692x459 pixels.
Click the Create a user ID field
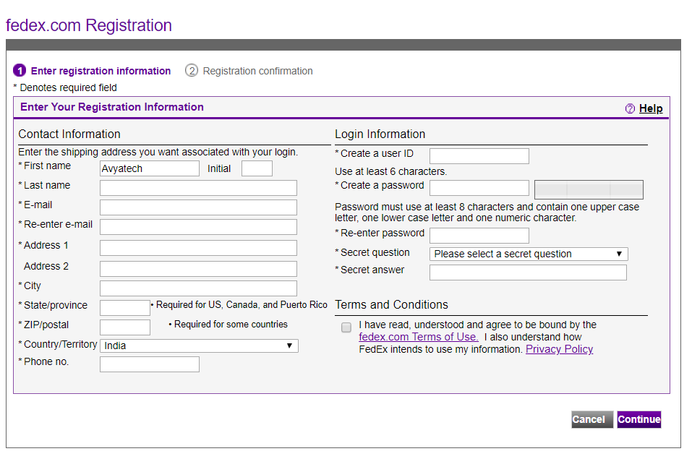pyautogui.click(x=479, y=156)
